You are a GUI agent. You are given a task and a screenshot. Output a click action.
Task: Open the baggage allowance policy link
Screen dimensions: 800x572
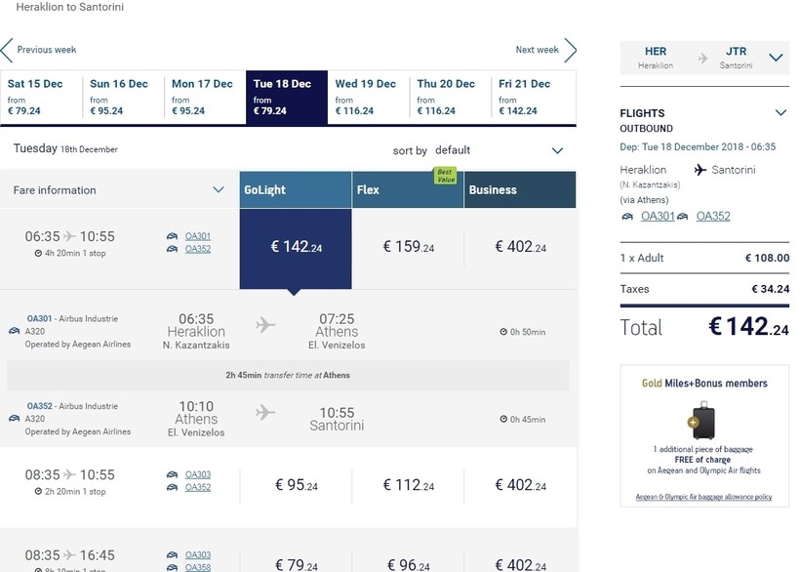coord(703,497)
